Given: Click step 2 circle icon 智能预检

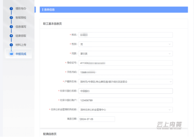Looking at the screenshot, I should (x=11, y=18).
